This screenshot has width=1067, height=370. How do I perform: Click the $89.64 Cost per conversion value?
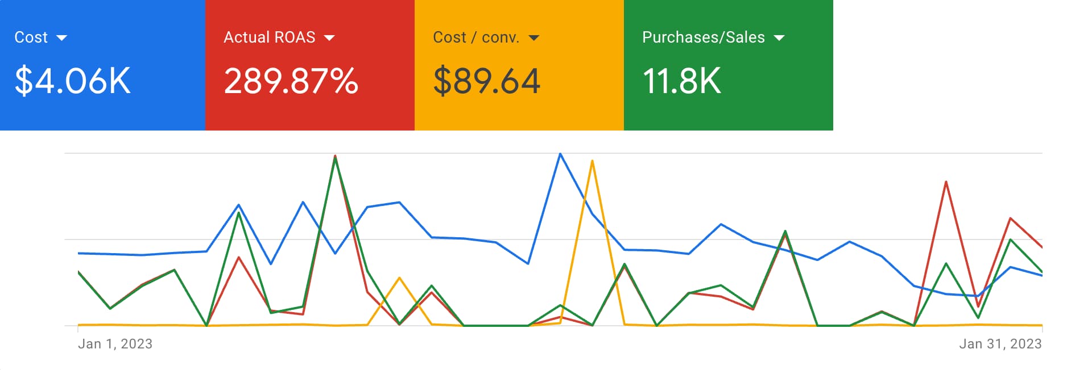tap(486, 79)
